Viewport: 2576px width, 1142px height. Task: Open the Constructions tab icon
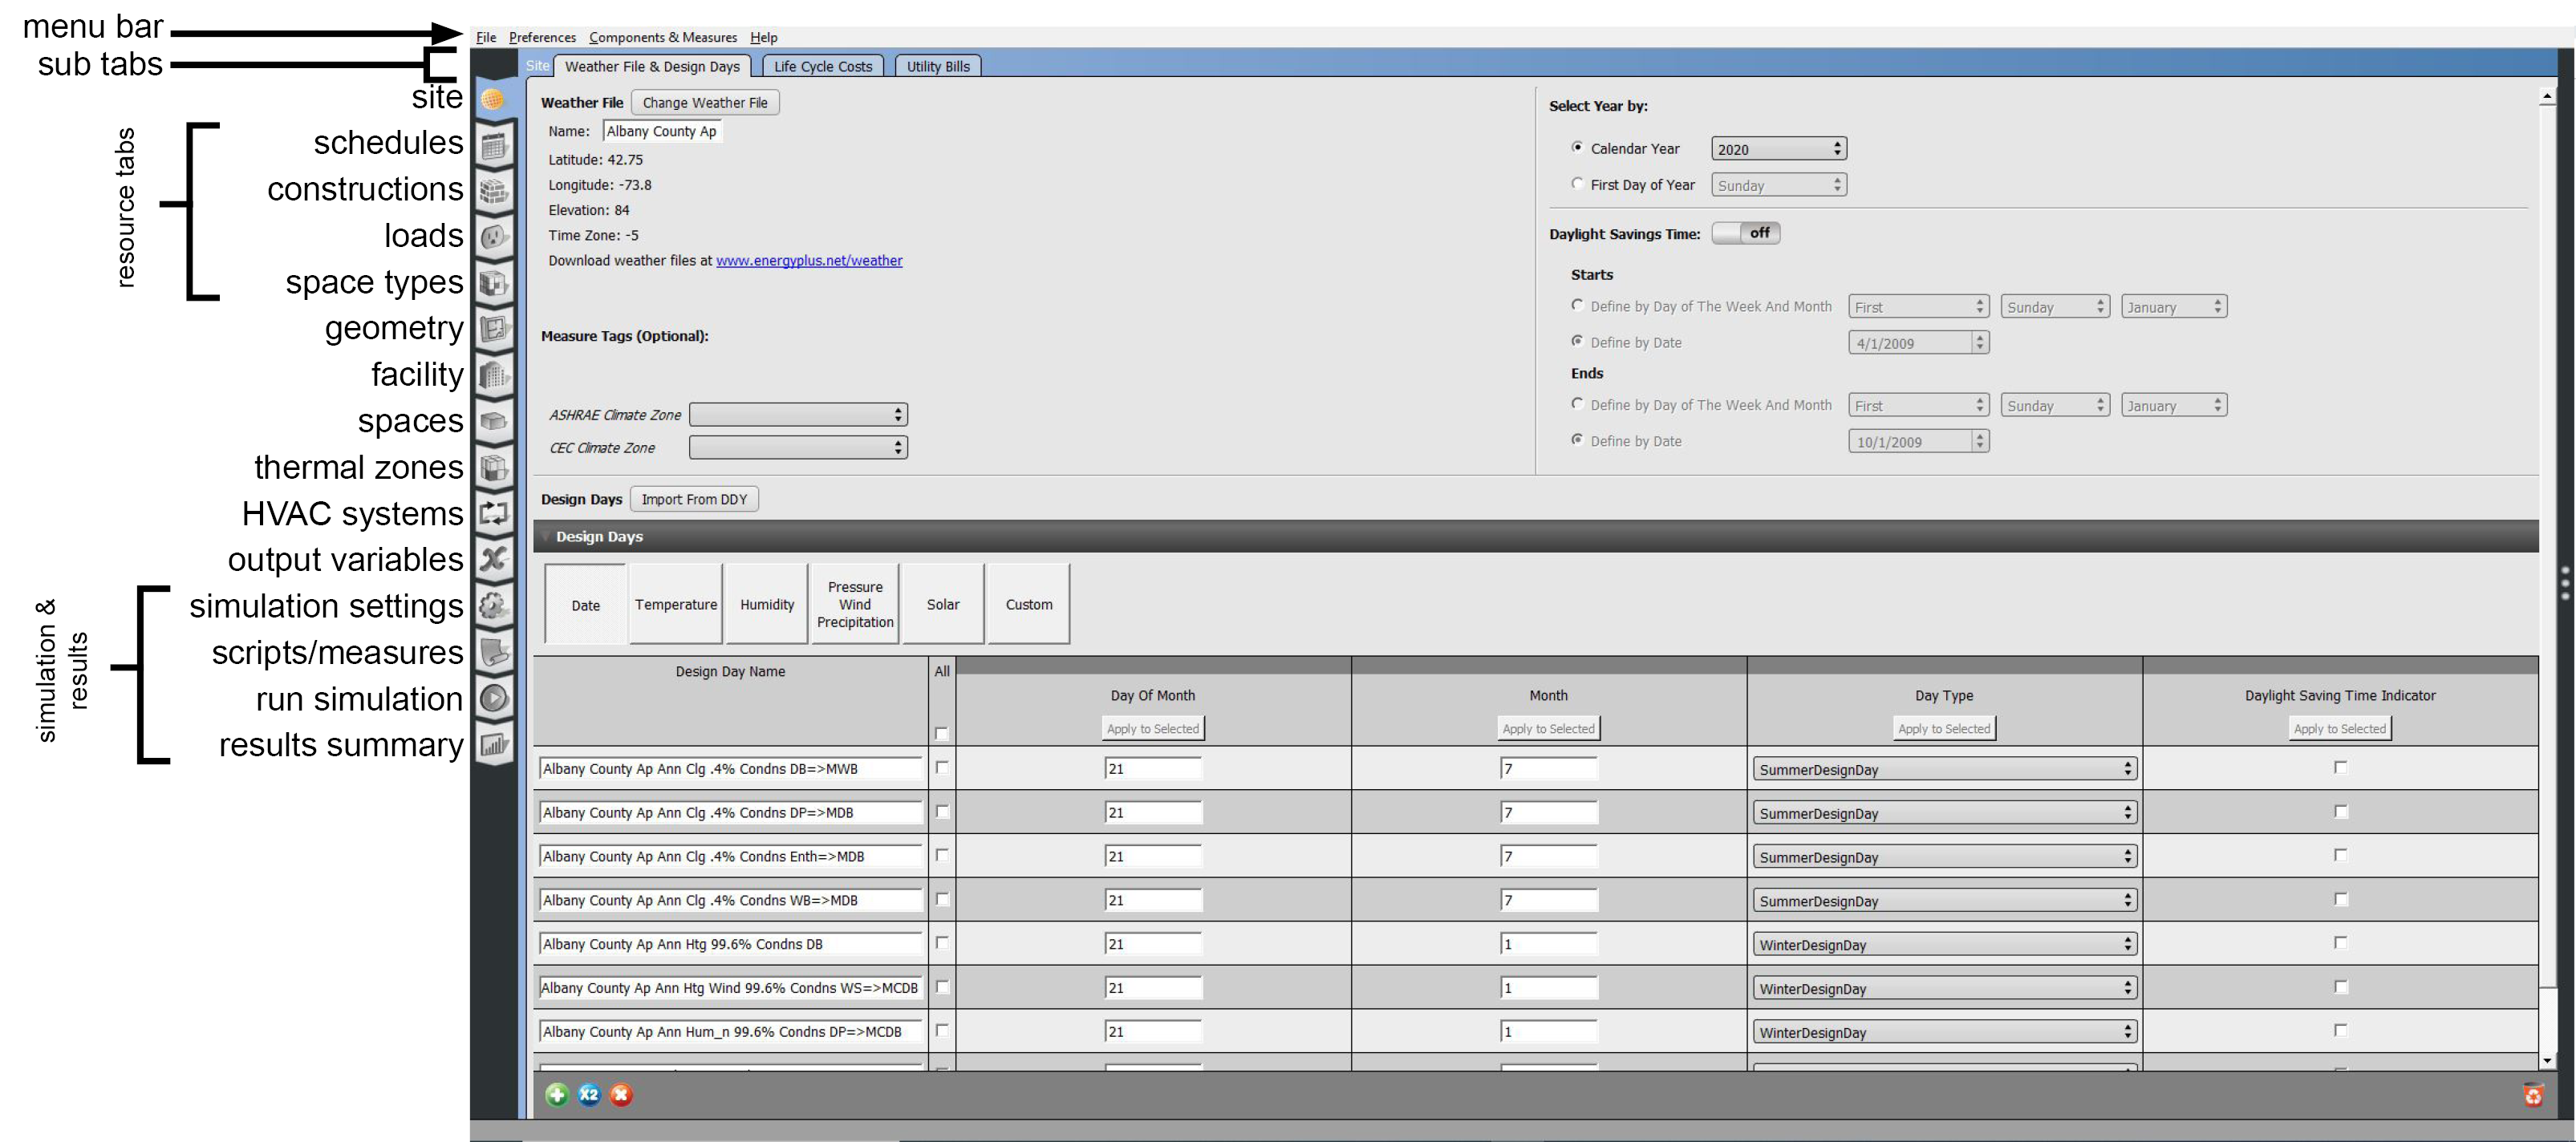(x=493, y=191)
